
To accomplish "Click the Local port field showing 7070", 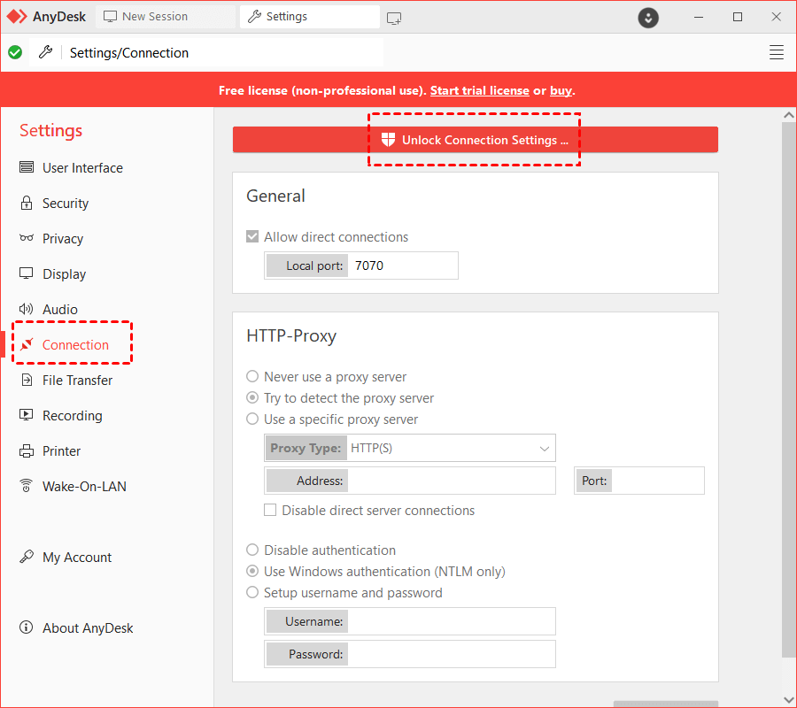I will pyautogui.click(x=361, y=265).
